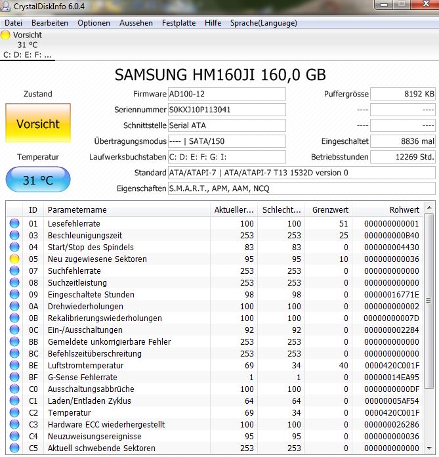Open the Hilfe menu
The image size is (439, 457).
(213, 23)
